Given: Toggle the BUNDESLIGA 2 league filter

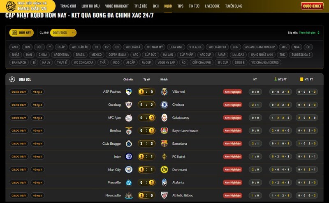Looking at the screenshot, I should [301, 55].
